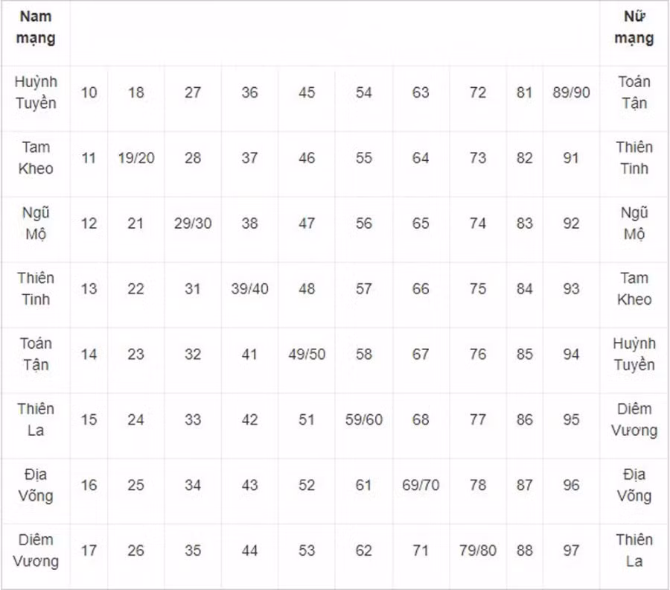This screenshot has height=590, width=670.
Task: Select the cell with number 10
Action: point(89,92)
